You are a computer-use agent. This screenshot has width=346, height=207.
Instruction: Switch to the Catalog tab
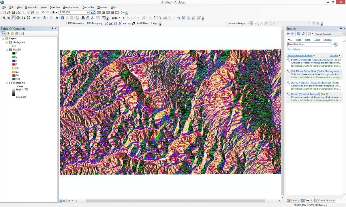tap(293, 200)
